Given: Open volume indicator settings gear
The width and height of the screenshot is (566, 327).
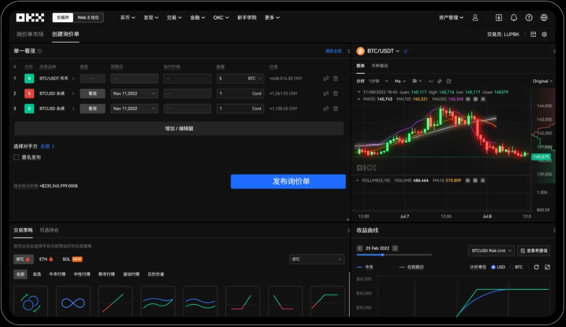Looking at the screenshot, I should (475, 180).
